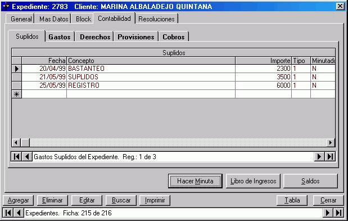The width and height of the screenshot is (348, 221).
Task: Select the date cell 21/05/99
Action: pyautogui.click(x=44, y=77)
